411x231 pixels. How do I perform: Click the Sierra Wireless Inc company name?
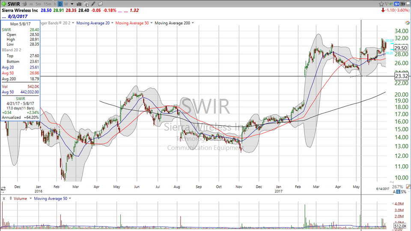click(20, 10)
